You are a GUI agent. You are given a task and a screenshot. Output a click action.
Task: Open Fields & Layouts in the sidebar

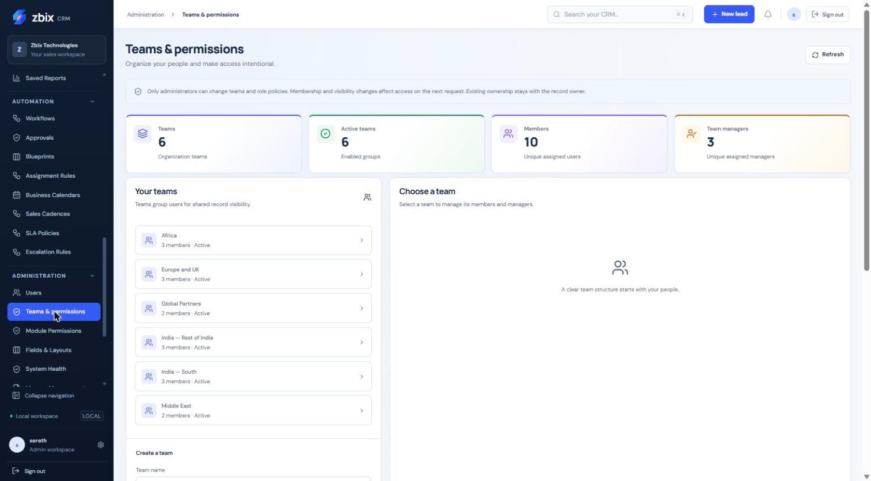54,350
